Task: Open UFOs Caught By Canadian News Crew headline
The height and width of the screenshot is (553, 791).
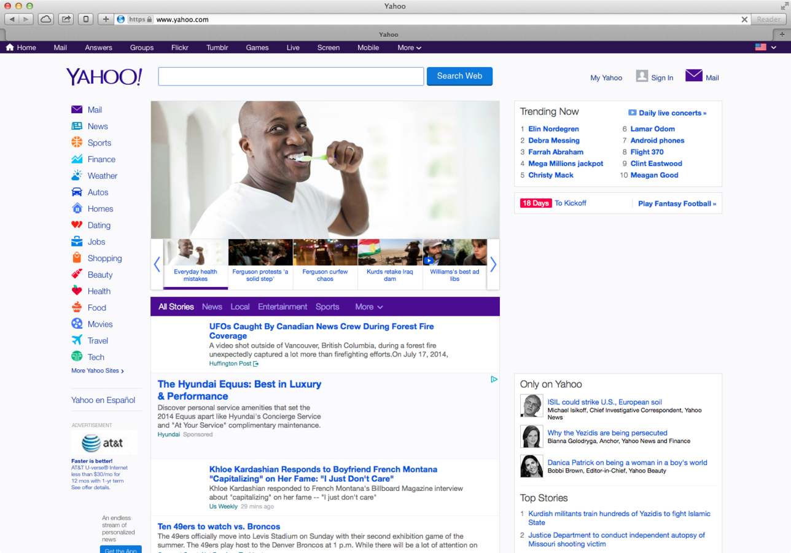Action: [x=321, y=331]
